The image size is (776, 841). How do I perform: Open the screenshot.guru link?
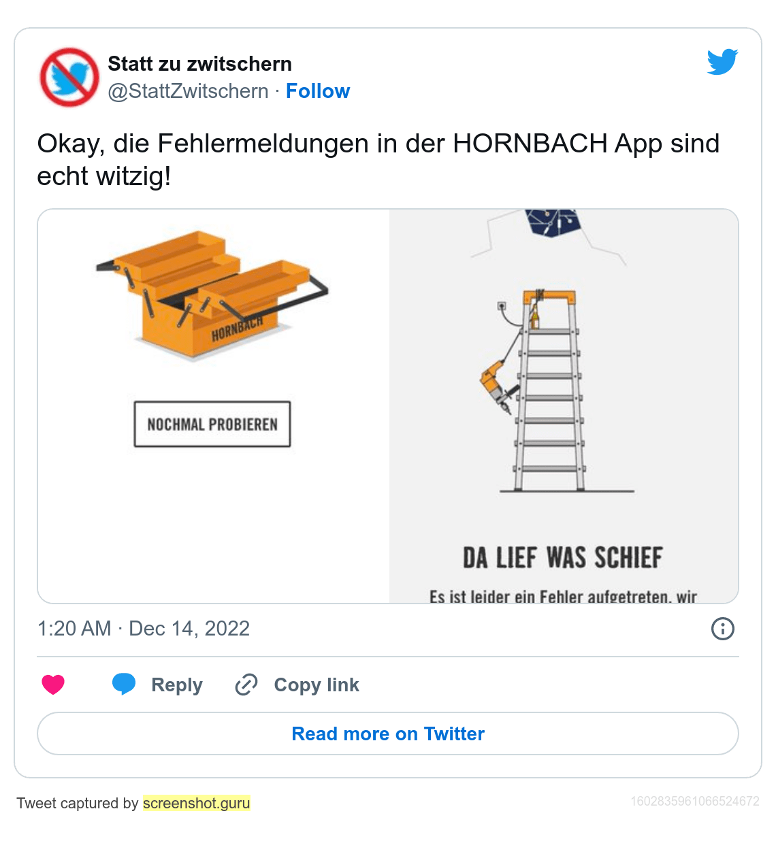coord(197,803)
